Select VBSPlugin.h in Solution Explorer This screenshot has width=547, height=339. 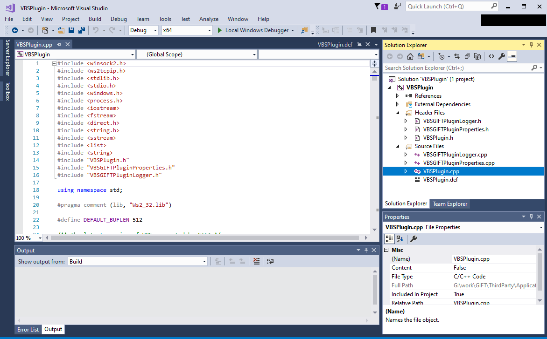438,138
